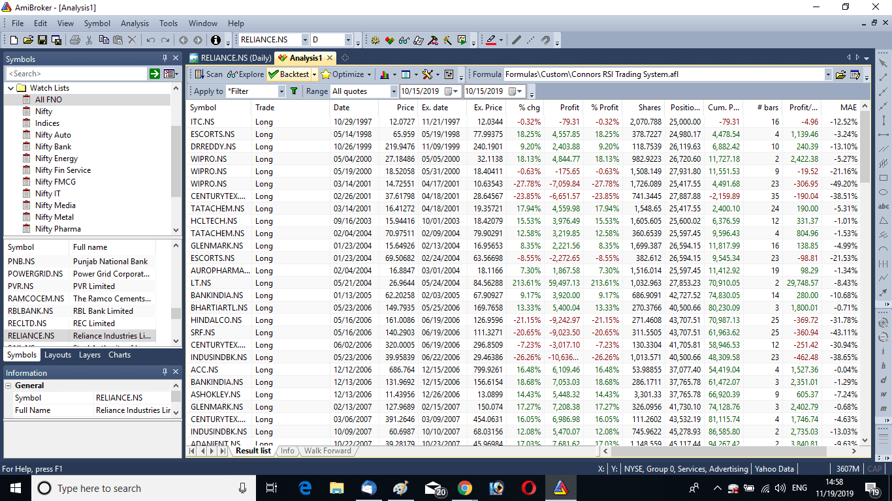The image size is (892, 501).
Task: Click the bar chart report icon
Action: point(385,74)
